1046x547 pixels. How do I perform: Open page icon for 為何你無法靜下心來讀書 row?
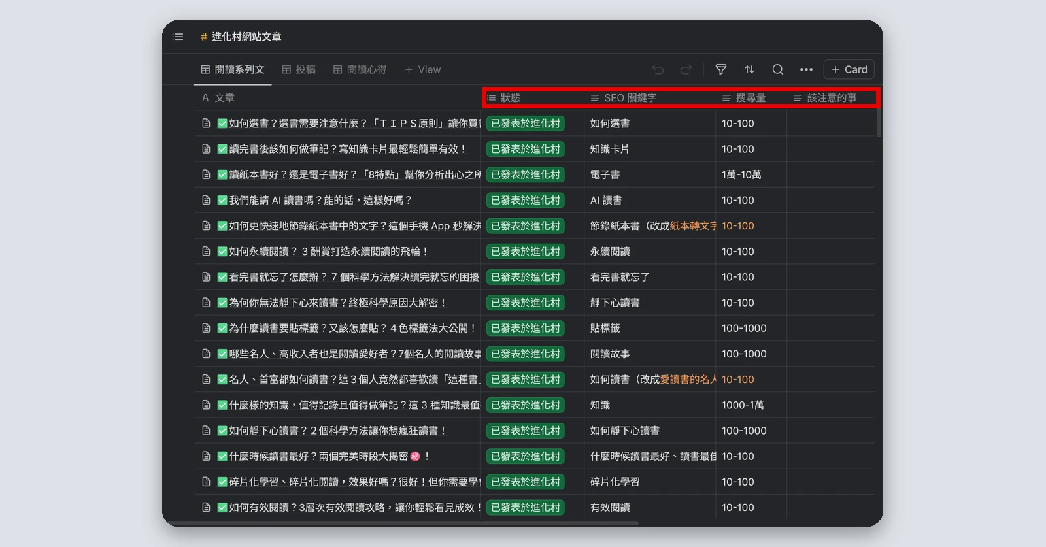206,303
